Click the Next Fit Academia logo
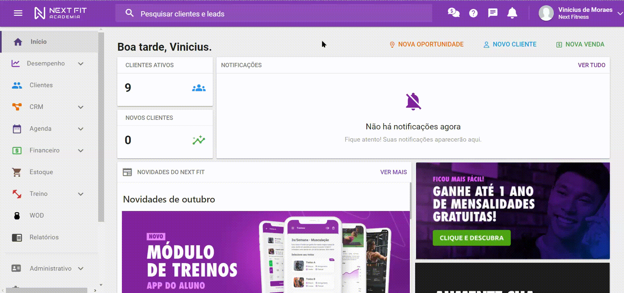624x293 pixels. click(x=61, y=13)
